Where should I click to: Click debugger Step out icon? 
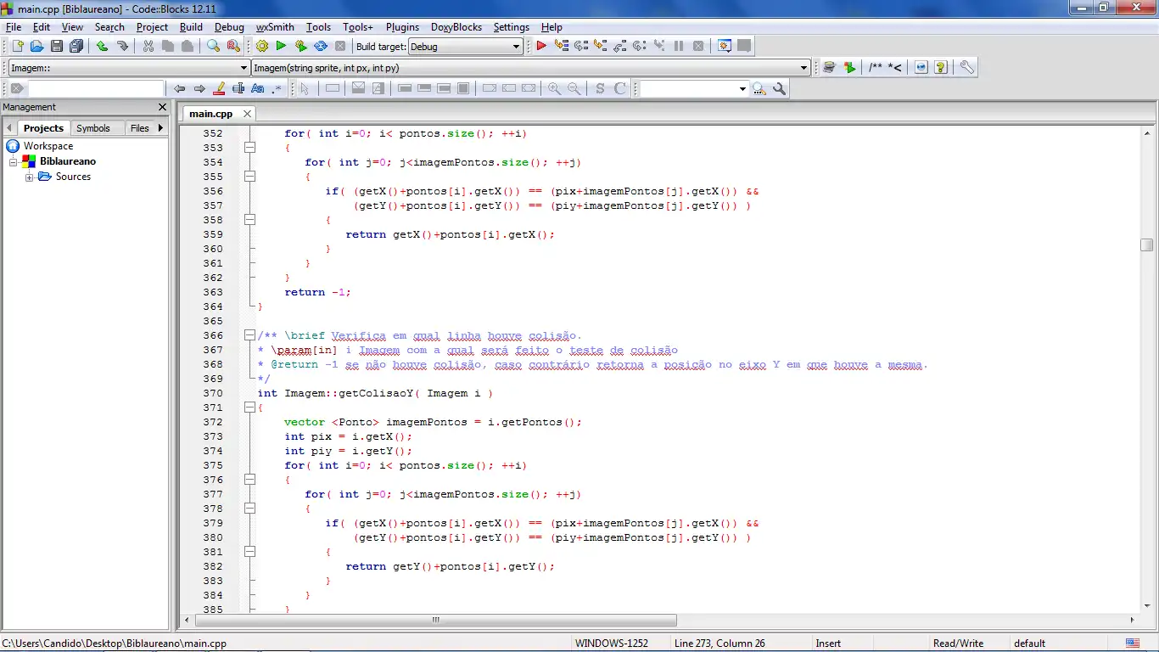pos(619,46)
